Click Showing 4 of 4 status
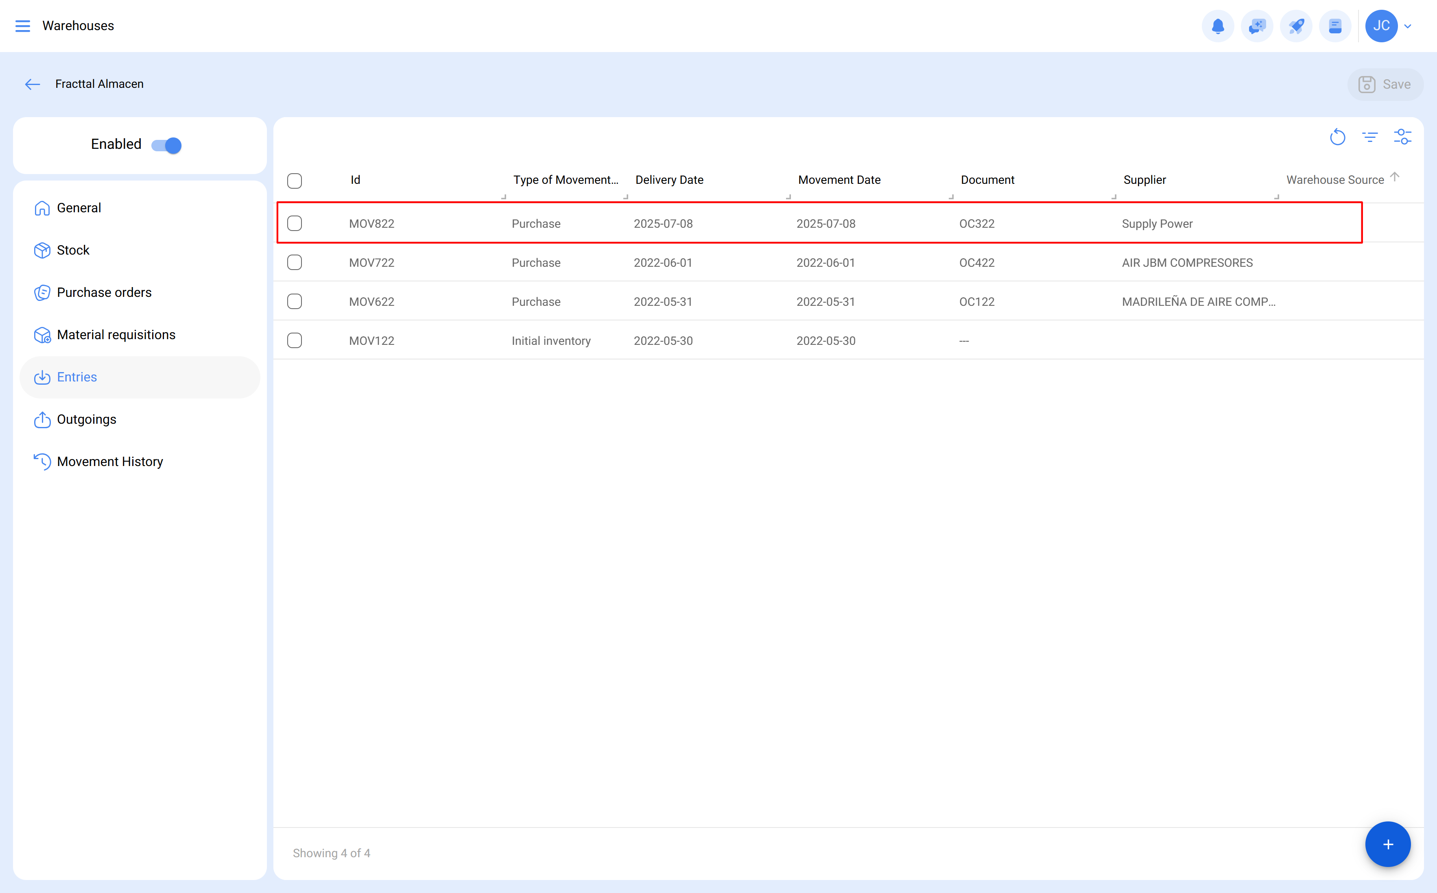The width and height of the screenshot is (1437, 893). tap(331, 853)
